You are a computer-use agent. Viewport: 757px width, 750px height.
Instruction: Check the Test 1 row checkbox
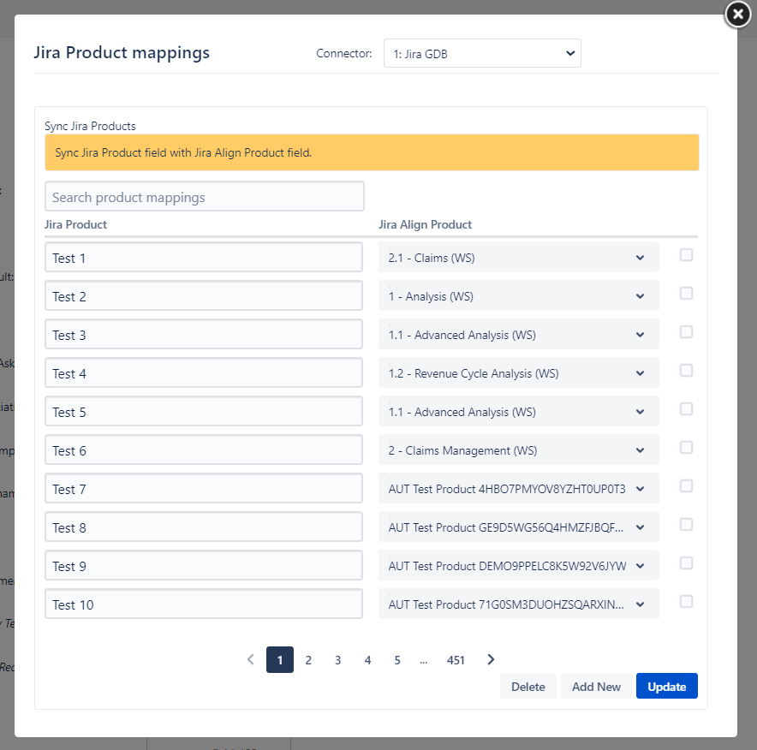(x=686, y=255)
